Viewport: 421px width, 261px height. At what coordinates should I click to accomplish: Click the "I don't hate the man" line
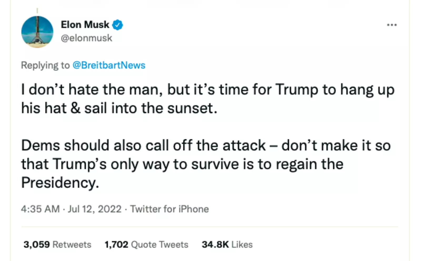(208, 90)
